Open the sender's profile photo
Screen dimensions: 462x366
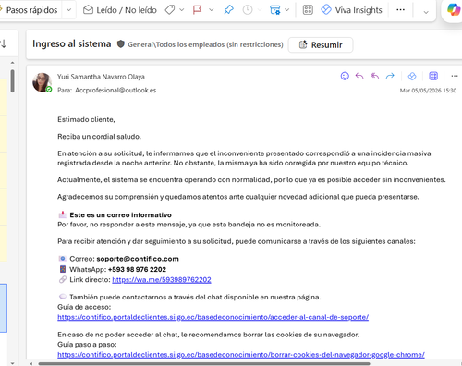coord(42,82)
